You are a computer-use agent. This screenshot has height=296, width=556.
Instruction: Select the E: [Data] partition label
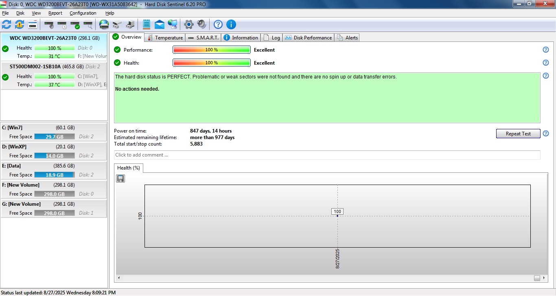11,166
